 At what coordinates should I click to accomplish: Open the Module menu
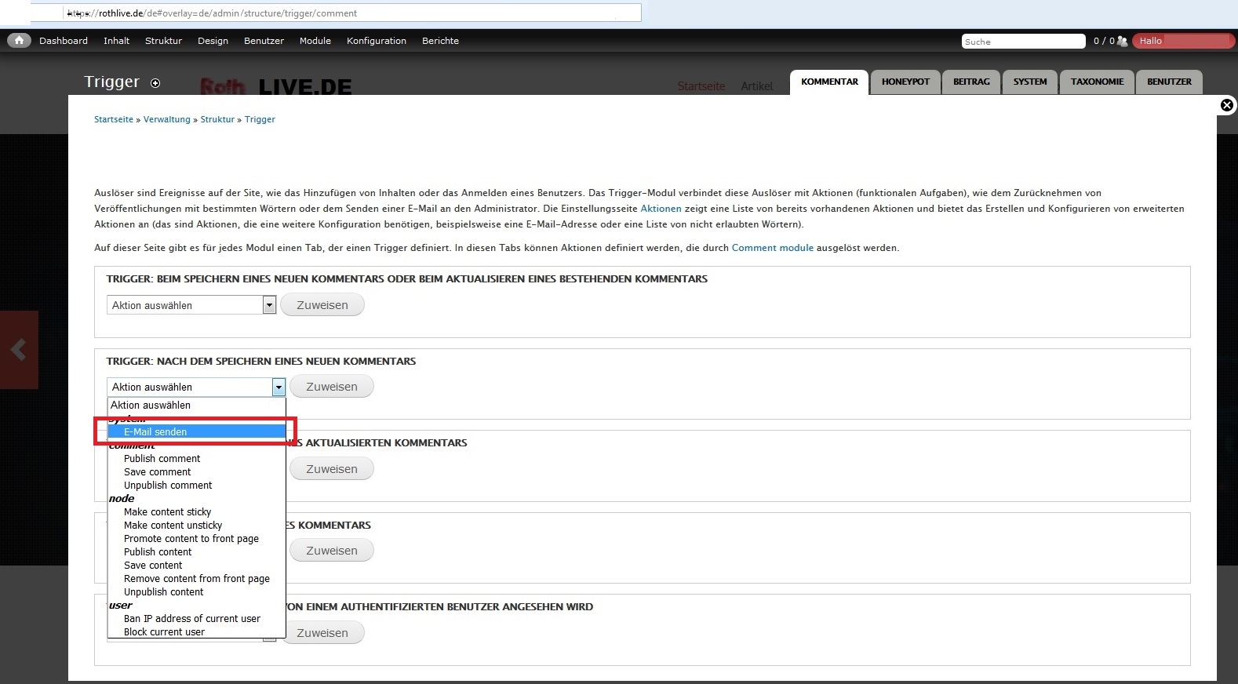(315, 41)
